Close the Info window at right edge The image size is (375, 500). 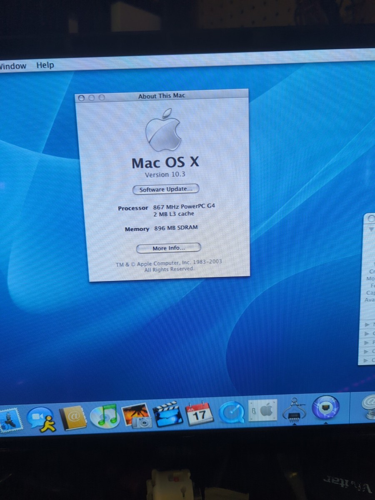pyautogui.click(x=371, y=219)
